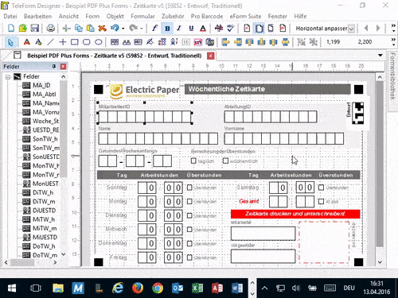398x298 pixels.
Task: Open the Objekt menu
Action: tap(115, 16)
